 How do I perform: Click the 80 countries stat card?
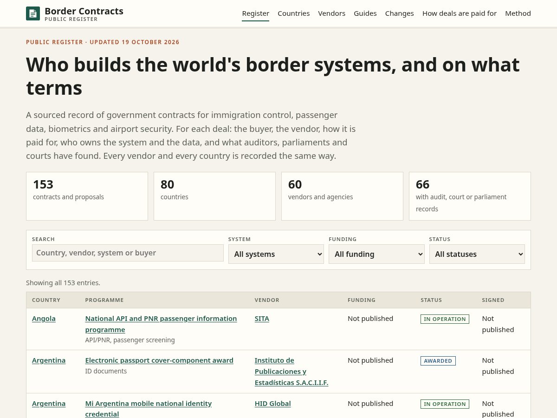click(214, 196)
